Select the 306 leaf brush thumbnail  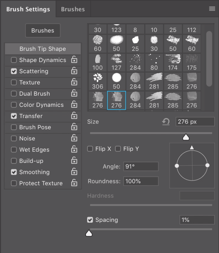(97, 81)
